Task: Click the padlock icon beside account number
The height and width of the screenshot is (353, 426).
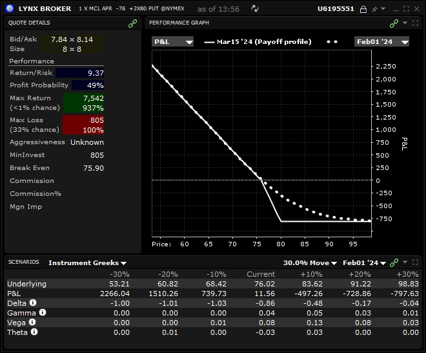Action: (x=363, y=9)
